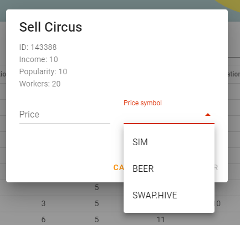Choose BEER as the price symbol
The image size is (240, 225).
[x=169, y=168]
